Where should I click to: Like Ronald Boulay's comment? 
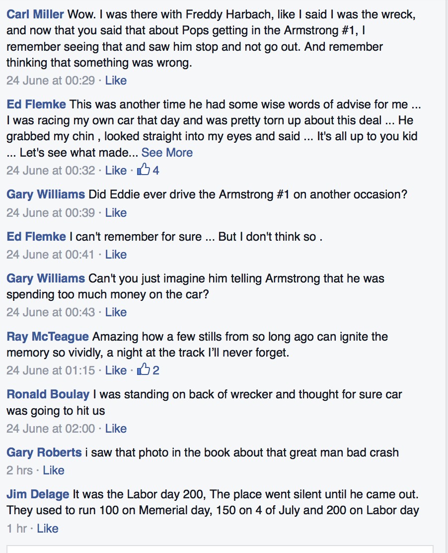(x=116, y=429)
